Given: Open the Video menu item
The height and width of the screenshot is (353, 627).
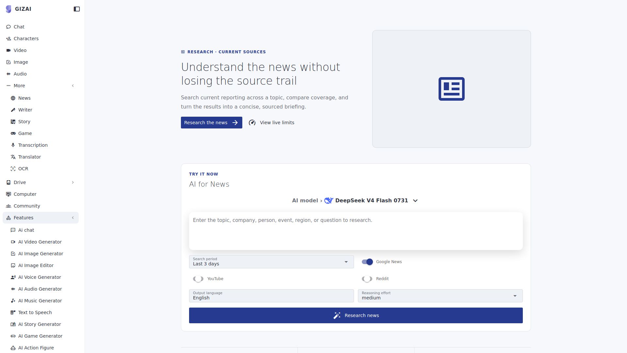Looking at the screenshot, I should 40,50.
